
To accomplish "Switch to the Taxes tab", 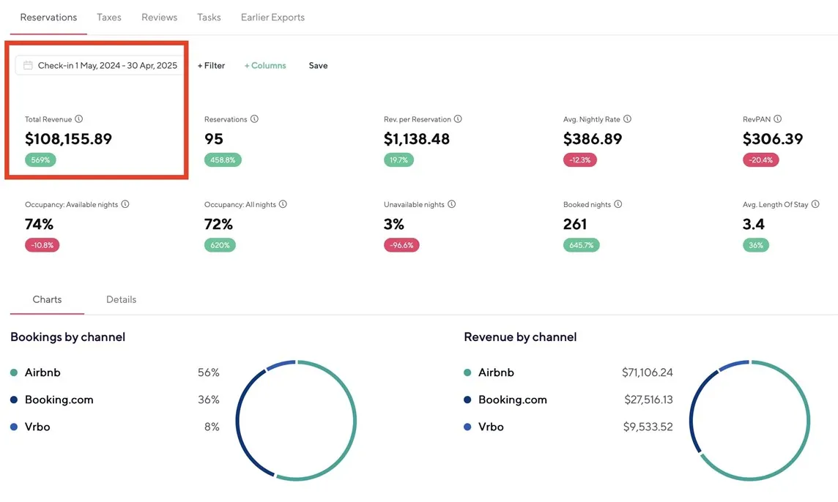I will click(x=109, y=17).
